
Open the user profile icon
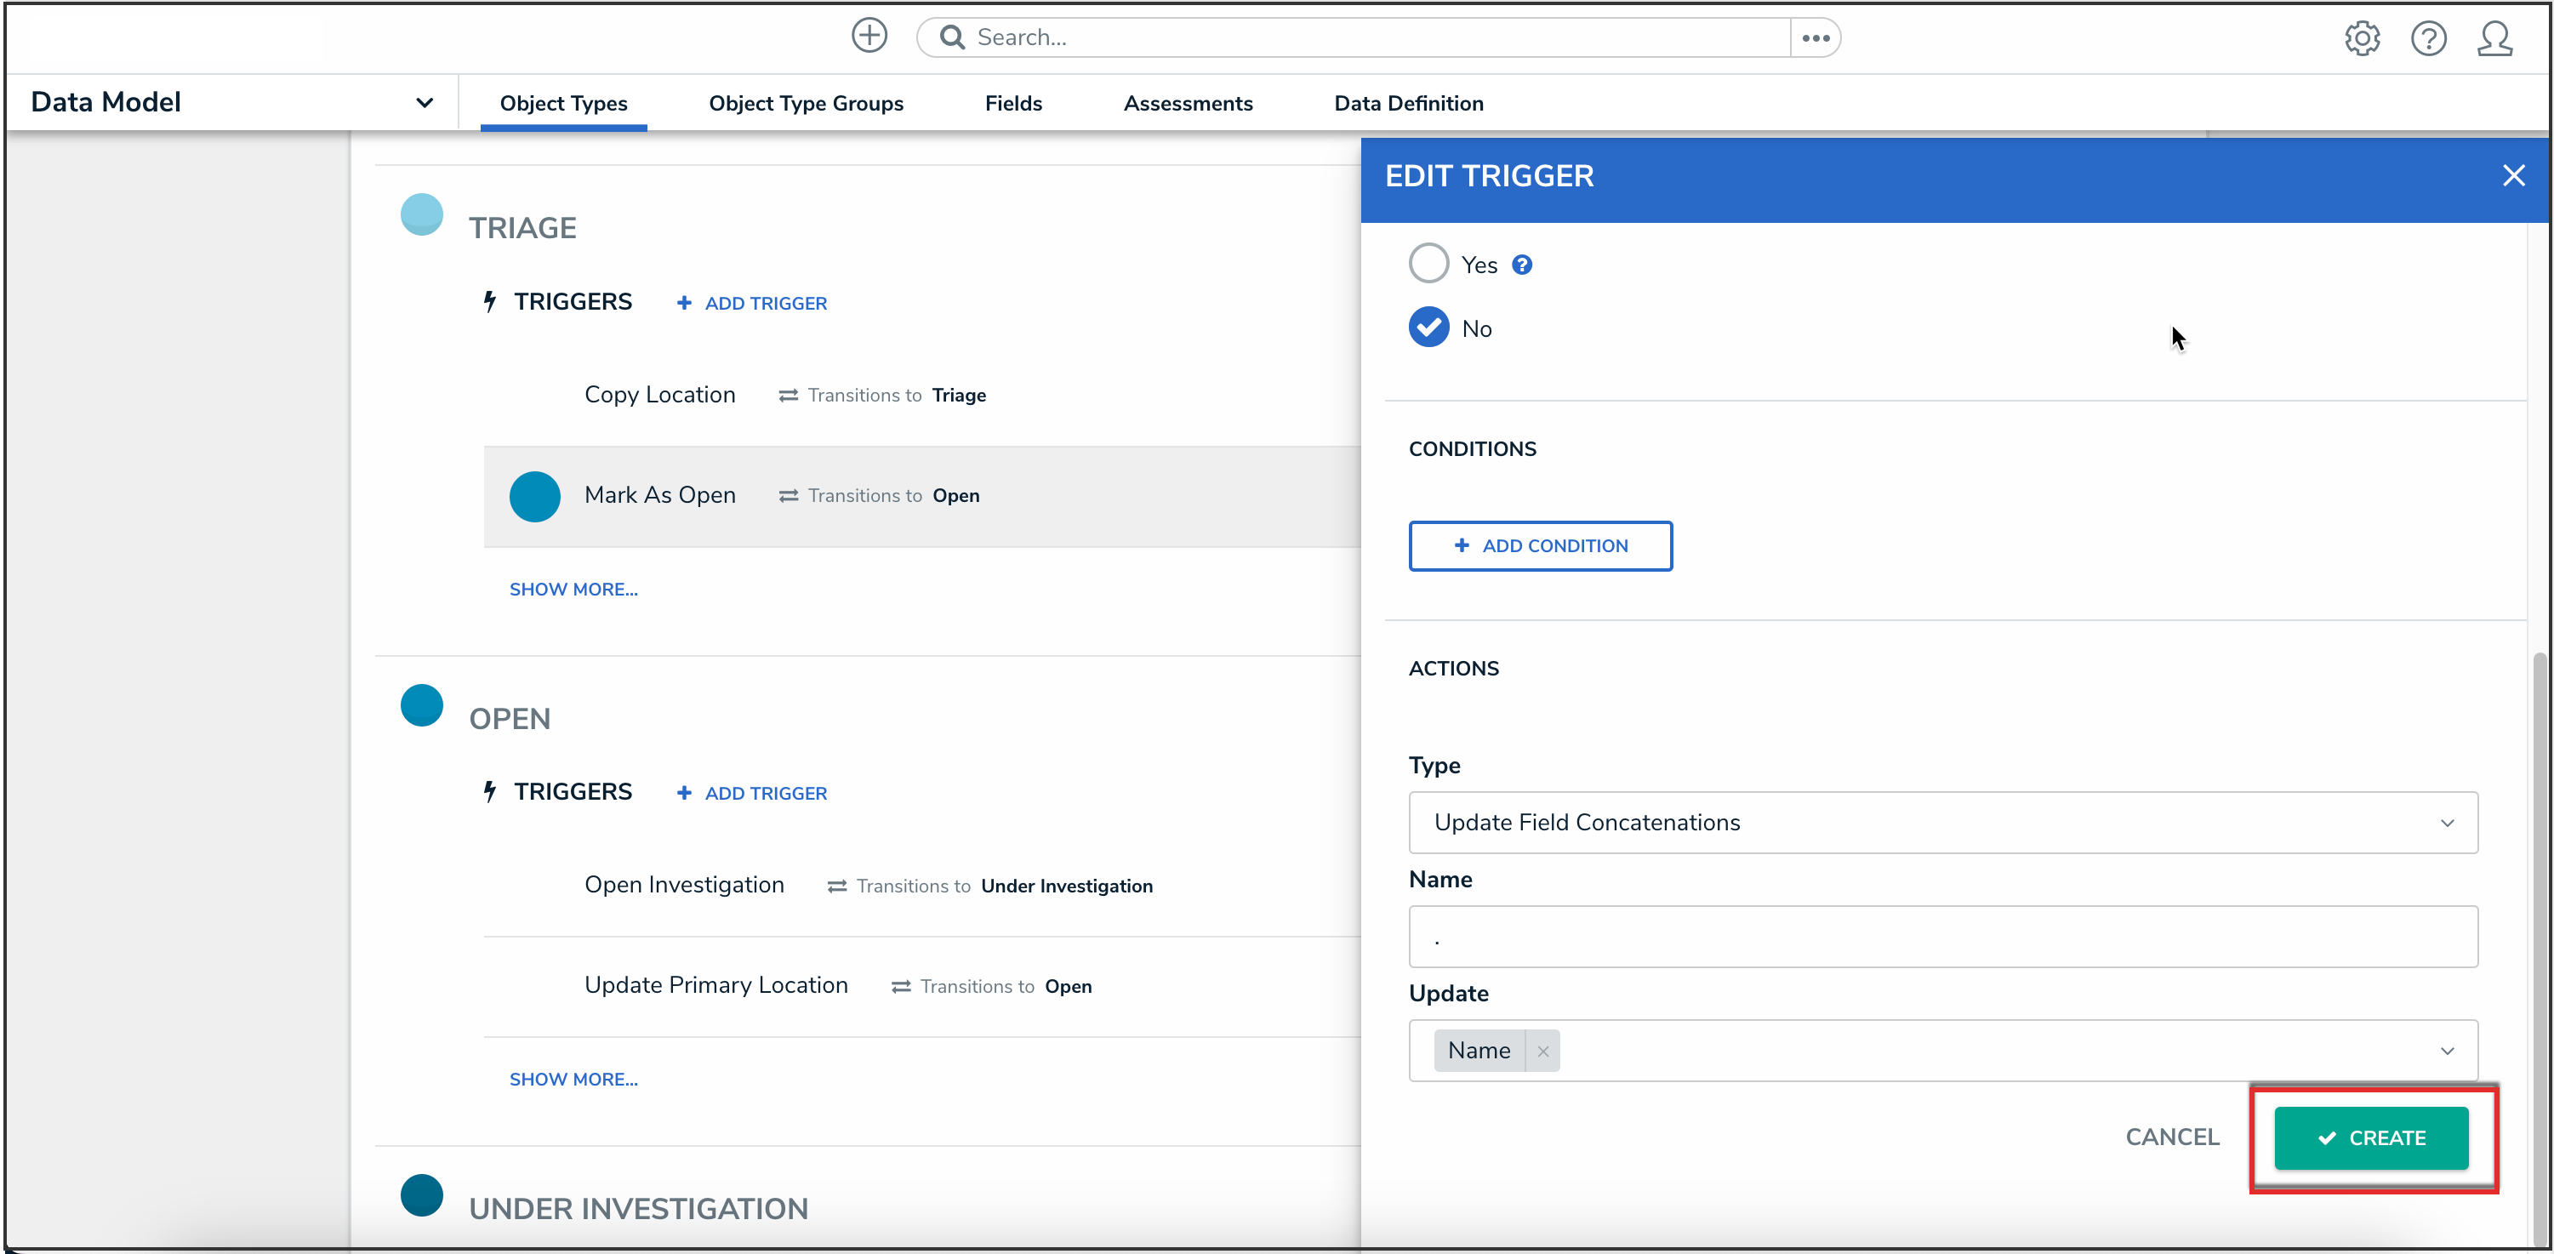point(2494,38)
